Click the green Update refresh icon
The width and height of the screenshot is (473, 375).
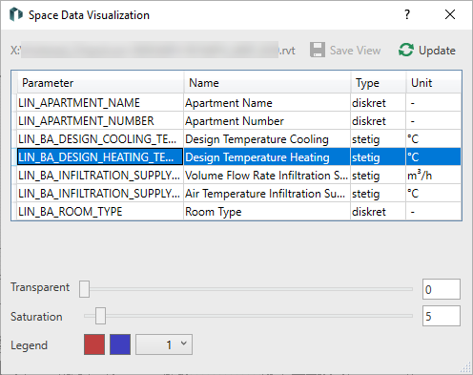(406, 50)
